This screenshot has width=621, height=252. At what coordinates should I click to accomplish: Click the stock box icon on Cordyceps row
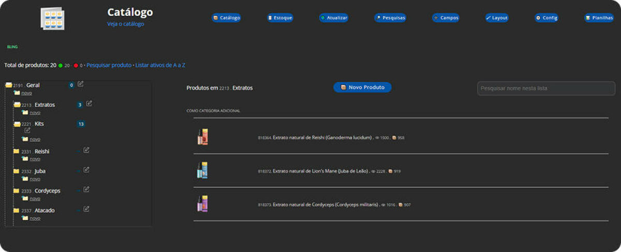click(401, 205)
